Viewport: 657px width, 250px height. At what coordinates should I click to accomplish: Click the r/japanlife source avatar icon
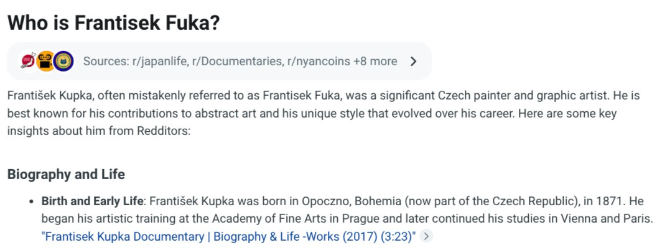pyautogui.click(x=29, y=61)
